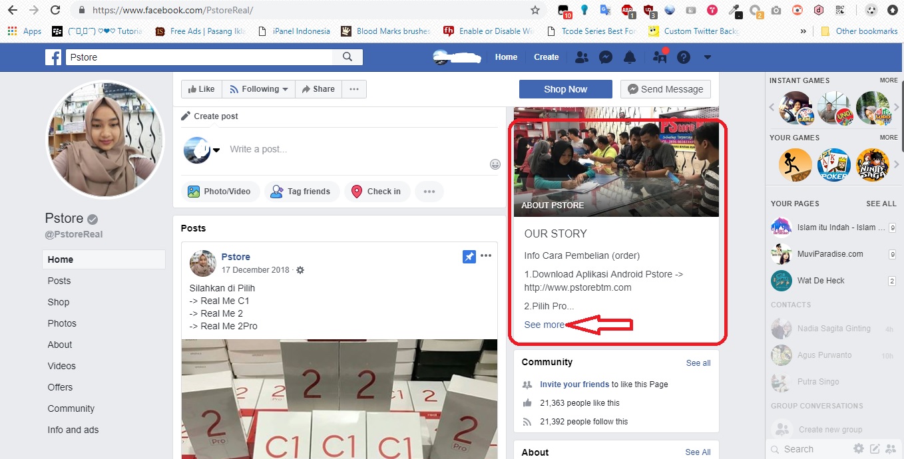The height and width of the screenshot is (459, 904).
Task: Click the Check in button
Action: pyautogui.click(x=377, y=192)
